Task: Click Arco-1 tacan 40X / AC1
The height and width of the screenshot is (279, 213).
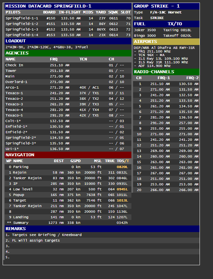Action: tap(89, 87)
